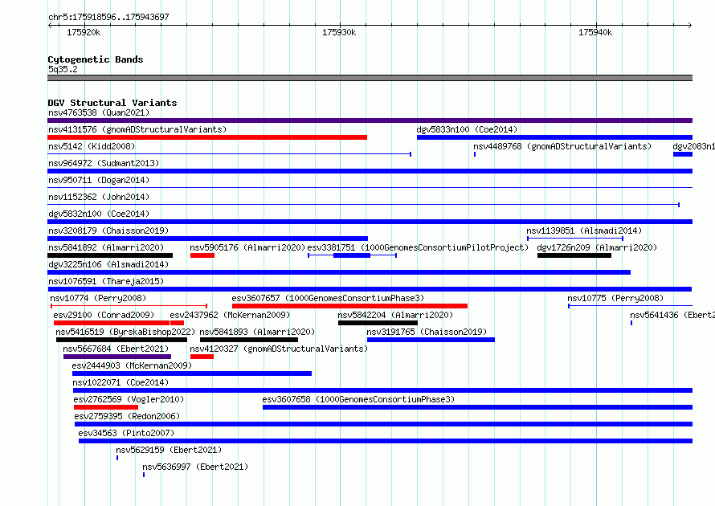Image resolution: width=715 pixels, height=506 pixels.
Task: Click the 5q35.2 cytogenetic band bar
Action: pyautogui.click(x=370, y=78)
